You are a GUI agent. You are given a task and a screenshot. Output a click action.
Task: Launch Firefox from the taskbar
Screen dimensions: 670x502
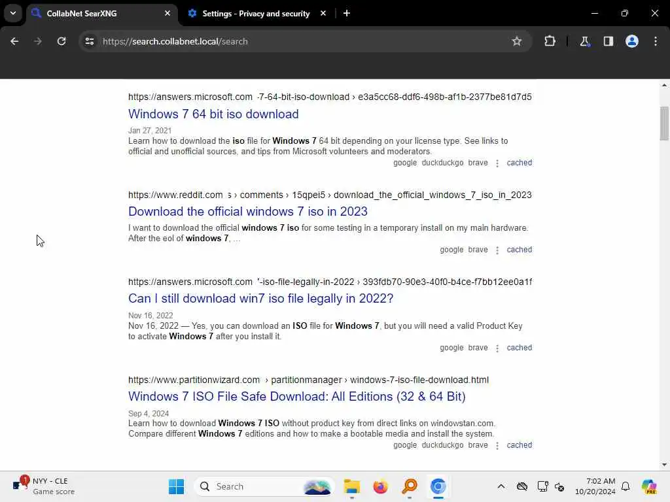380,486
